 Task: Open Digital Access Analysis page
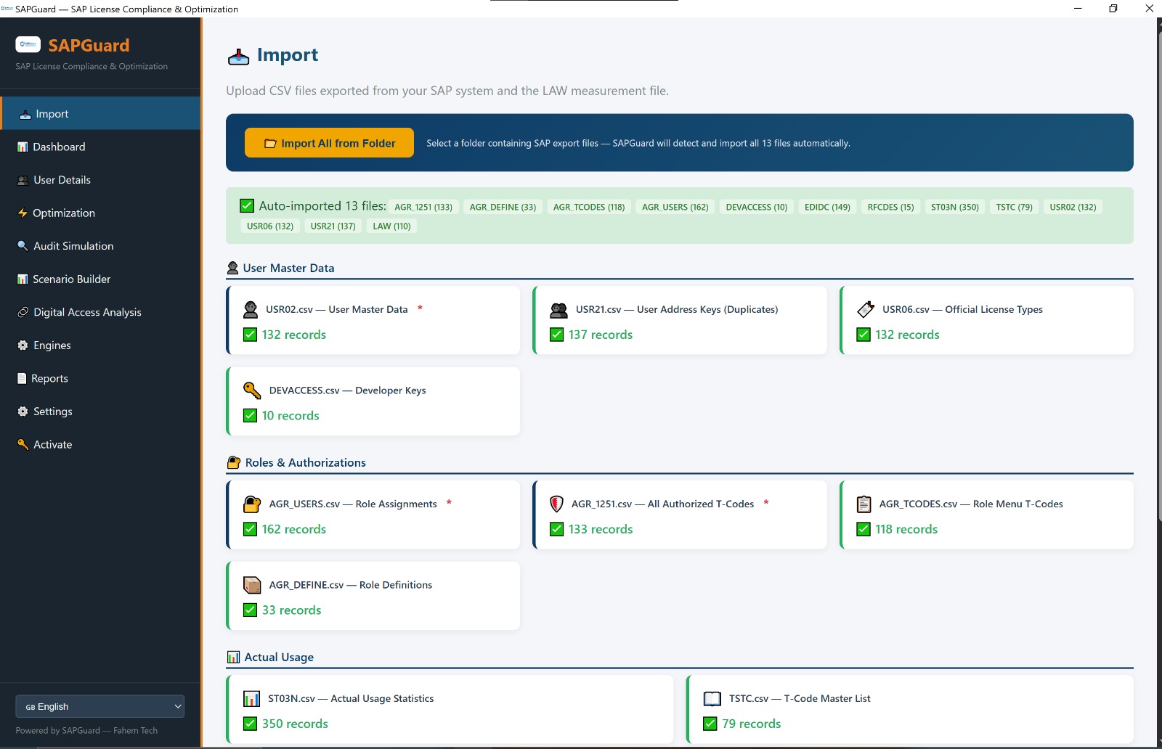[x=100, y=312]
